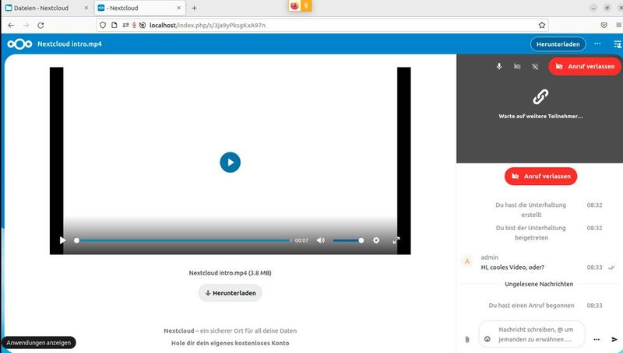Click the video progress seek bar
623x353 pixels.
[184, 240]
